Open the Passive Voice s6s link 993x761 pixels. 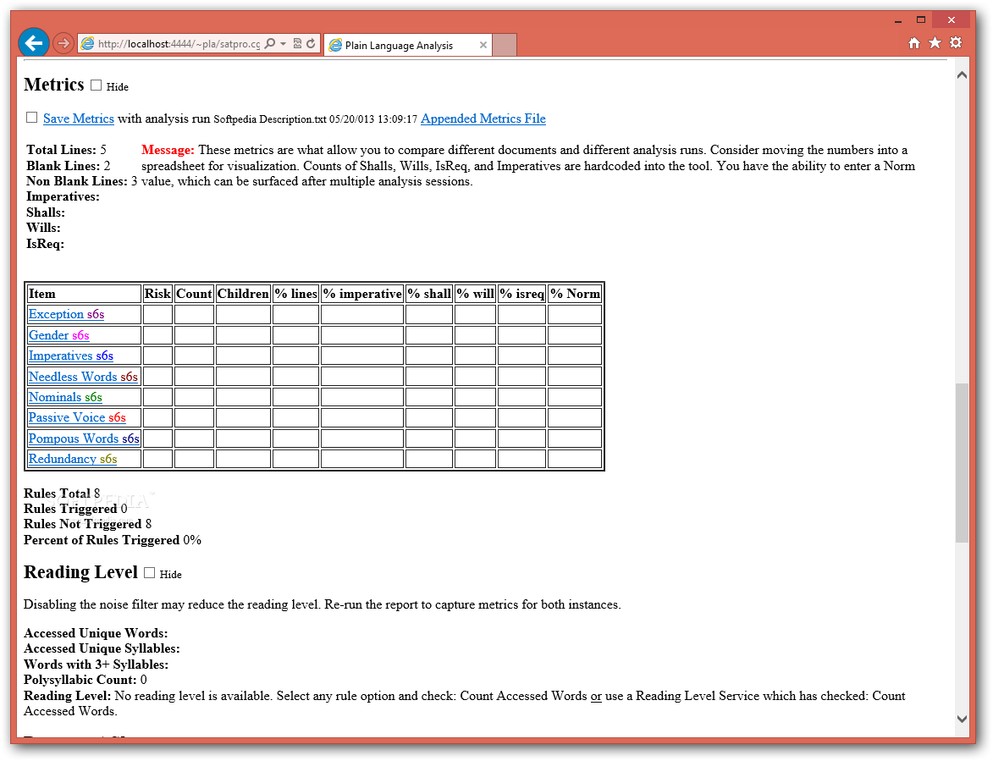[77, 418]
